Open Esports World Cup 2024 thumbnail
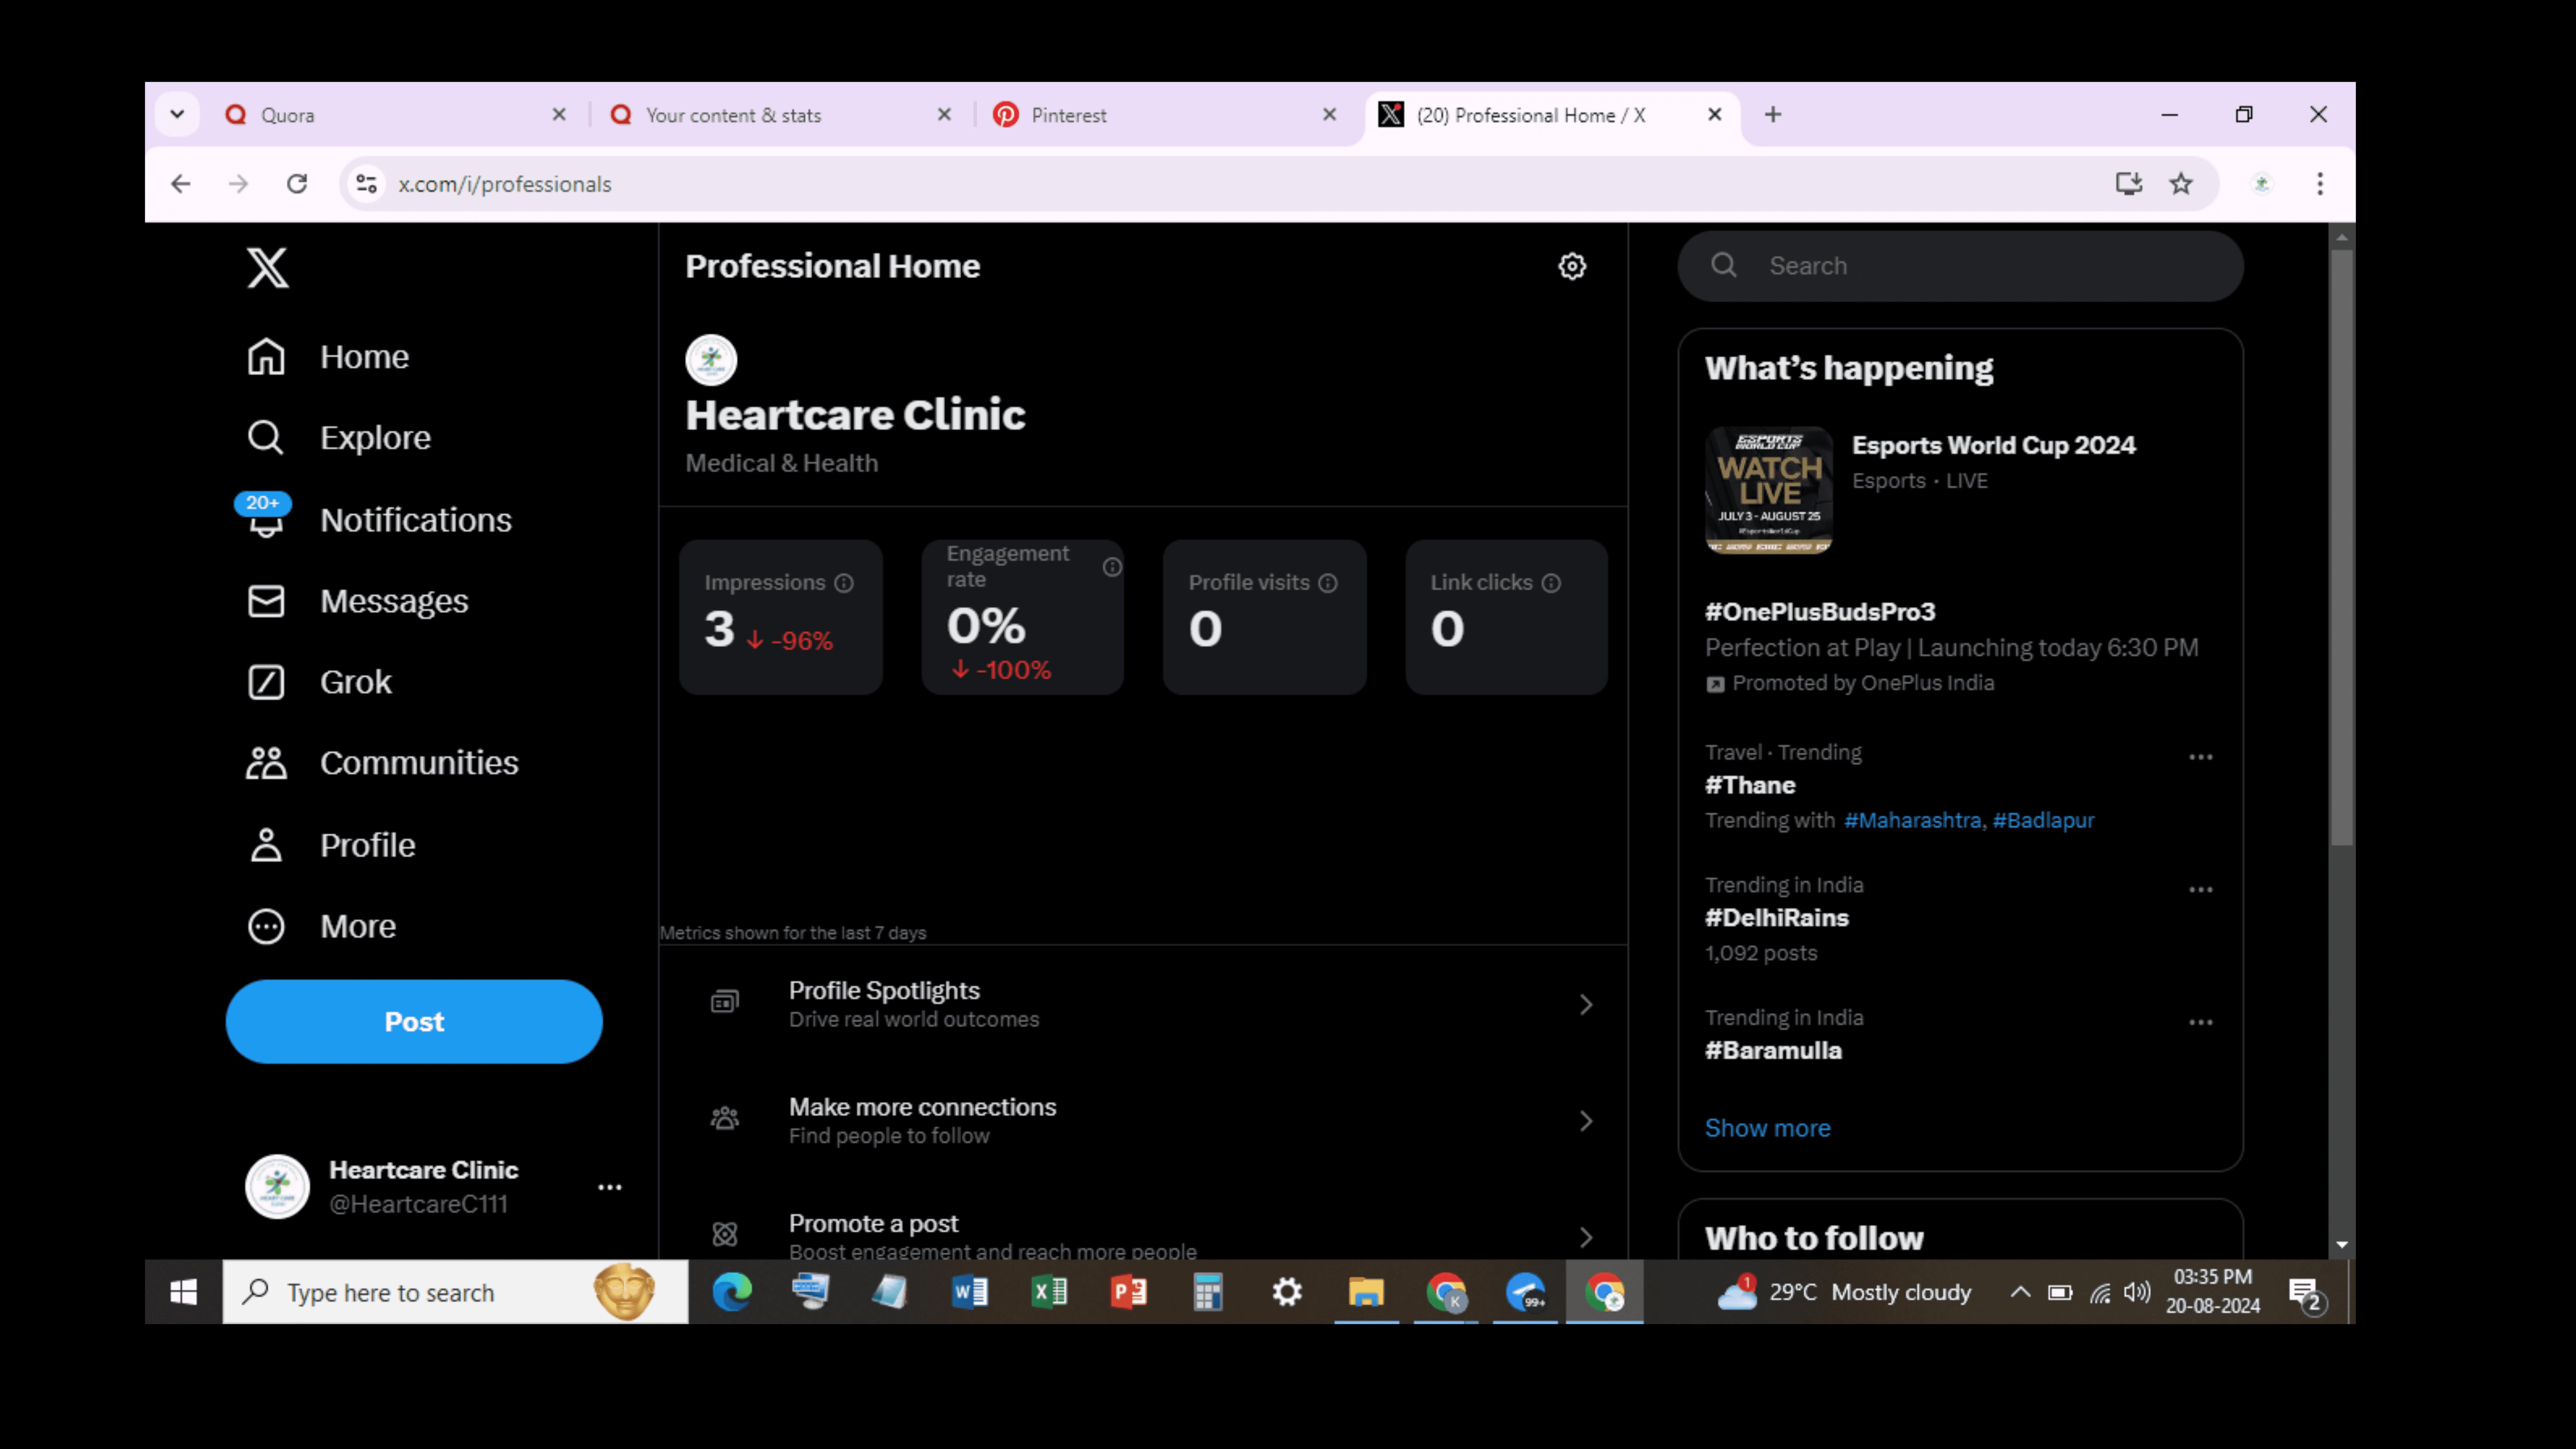Viewport: 2576px width, 1449px height. tap(1768, 490)
